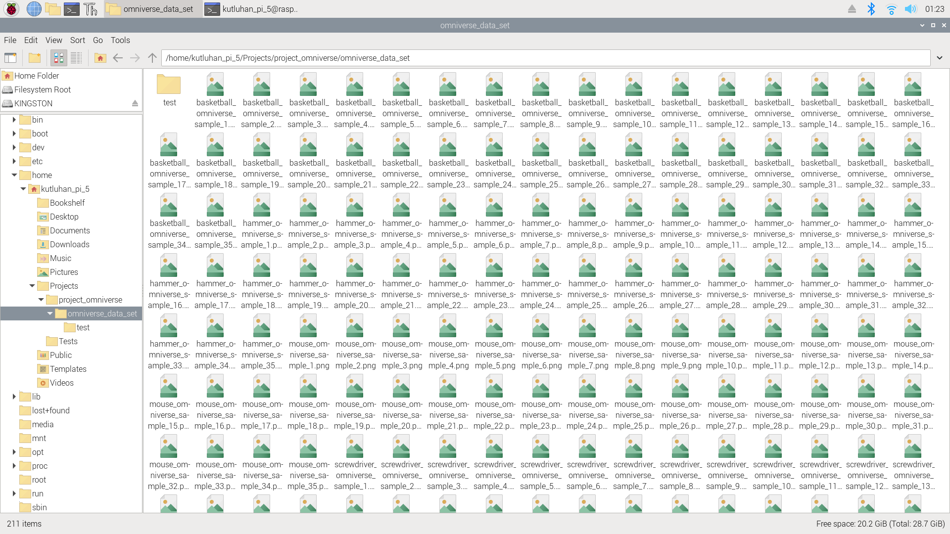The width and height of the screenshot is (950, 534).
Task: Switch to detailed list view
Action: click(x=76, y=58)
